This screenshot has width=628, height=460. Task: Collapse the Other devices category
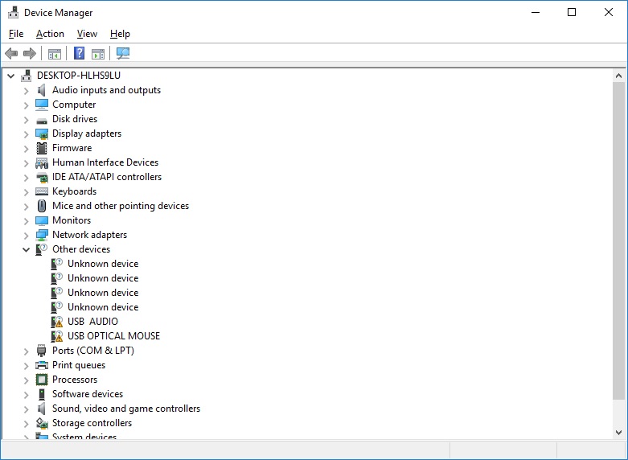coord(26,249)
